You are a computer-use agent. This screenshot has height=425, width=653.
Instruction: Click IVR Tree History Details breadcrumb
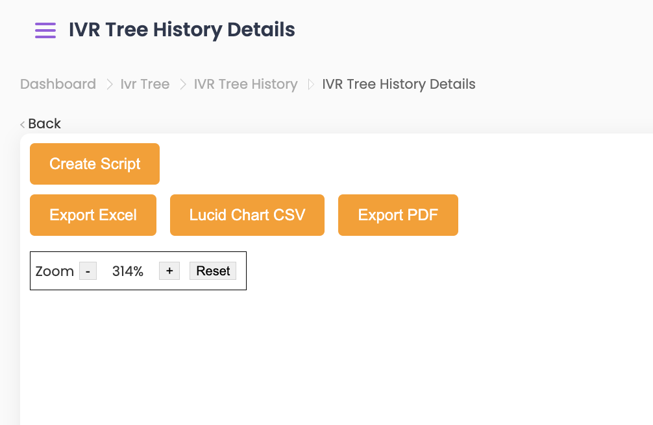pos(399,84)
